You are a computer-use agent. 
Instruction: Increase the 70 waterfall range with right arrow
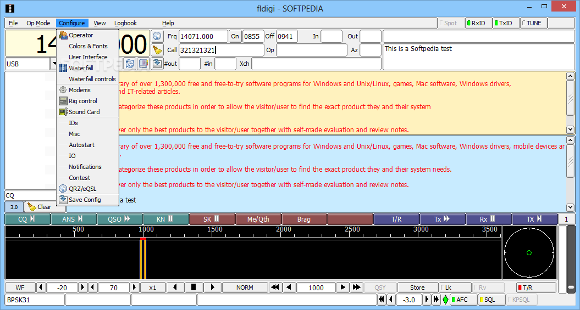(x=135, y=288)
